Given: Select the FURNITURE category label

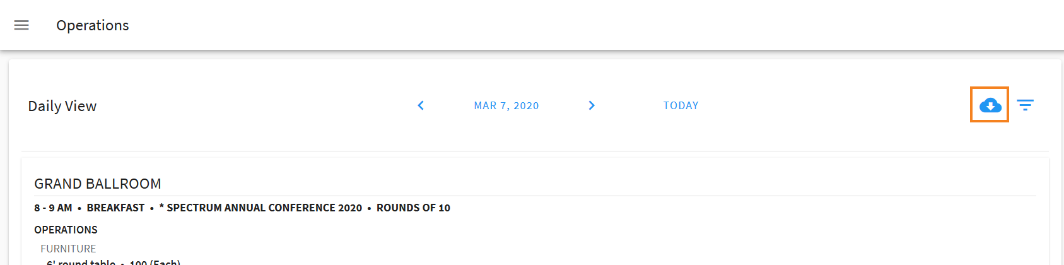Looking at the screenshot, I should pos(68,249).
